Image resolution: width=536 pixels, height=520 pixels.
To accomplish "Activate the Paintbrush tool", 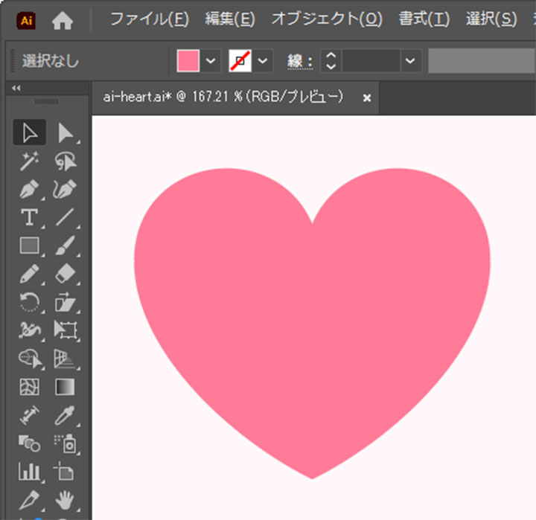I will coord(66,245).
